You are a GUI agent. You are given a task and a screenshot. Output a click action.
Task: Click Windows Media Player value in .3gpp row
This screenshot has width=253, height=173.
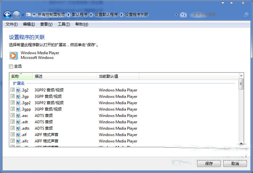(118, 109)
